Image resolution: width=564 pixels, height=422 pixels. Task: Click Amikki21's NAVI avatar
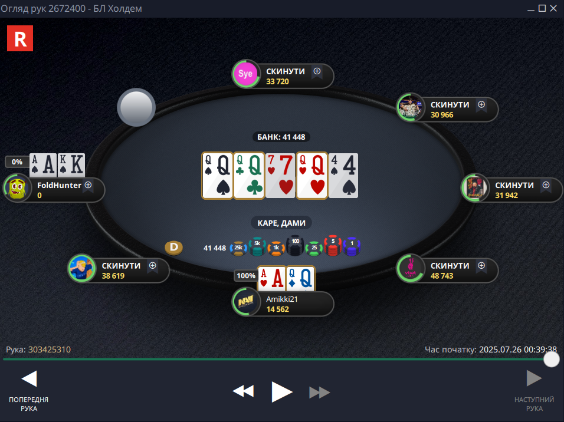(246, 302)
